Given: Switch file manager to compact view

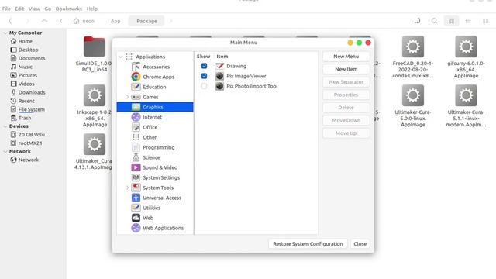Looking at the screenshot, I should pyautogui.click(x=486, y=21).
